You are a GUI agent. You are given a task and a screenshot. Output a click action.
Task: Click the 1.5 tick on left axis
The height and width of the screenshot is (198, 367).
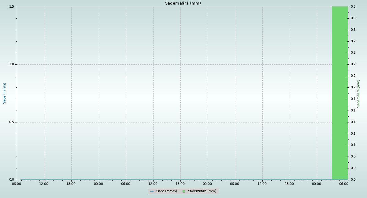pyautogui.click(x=12, y=7)
